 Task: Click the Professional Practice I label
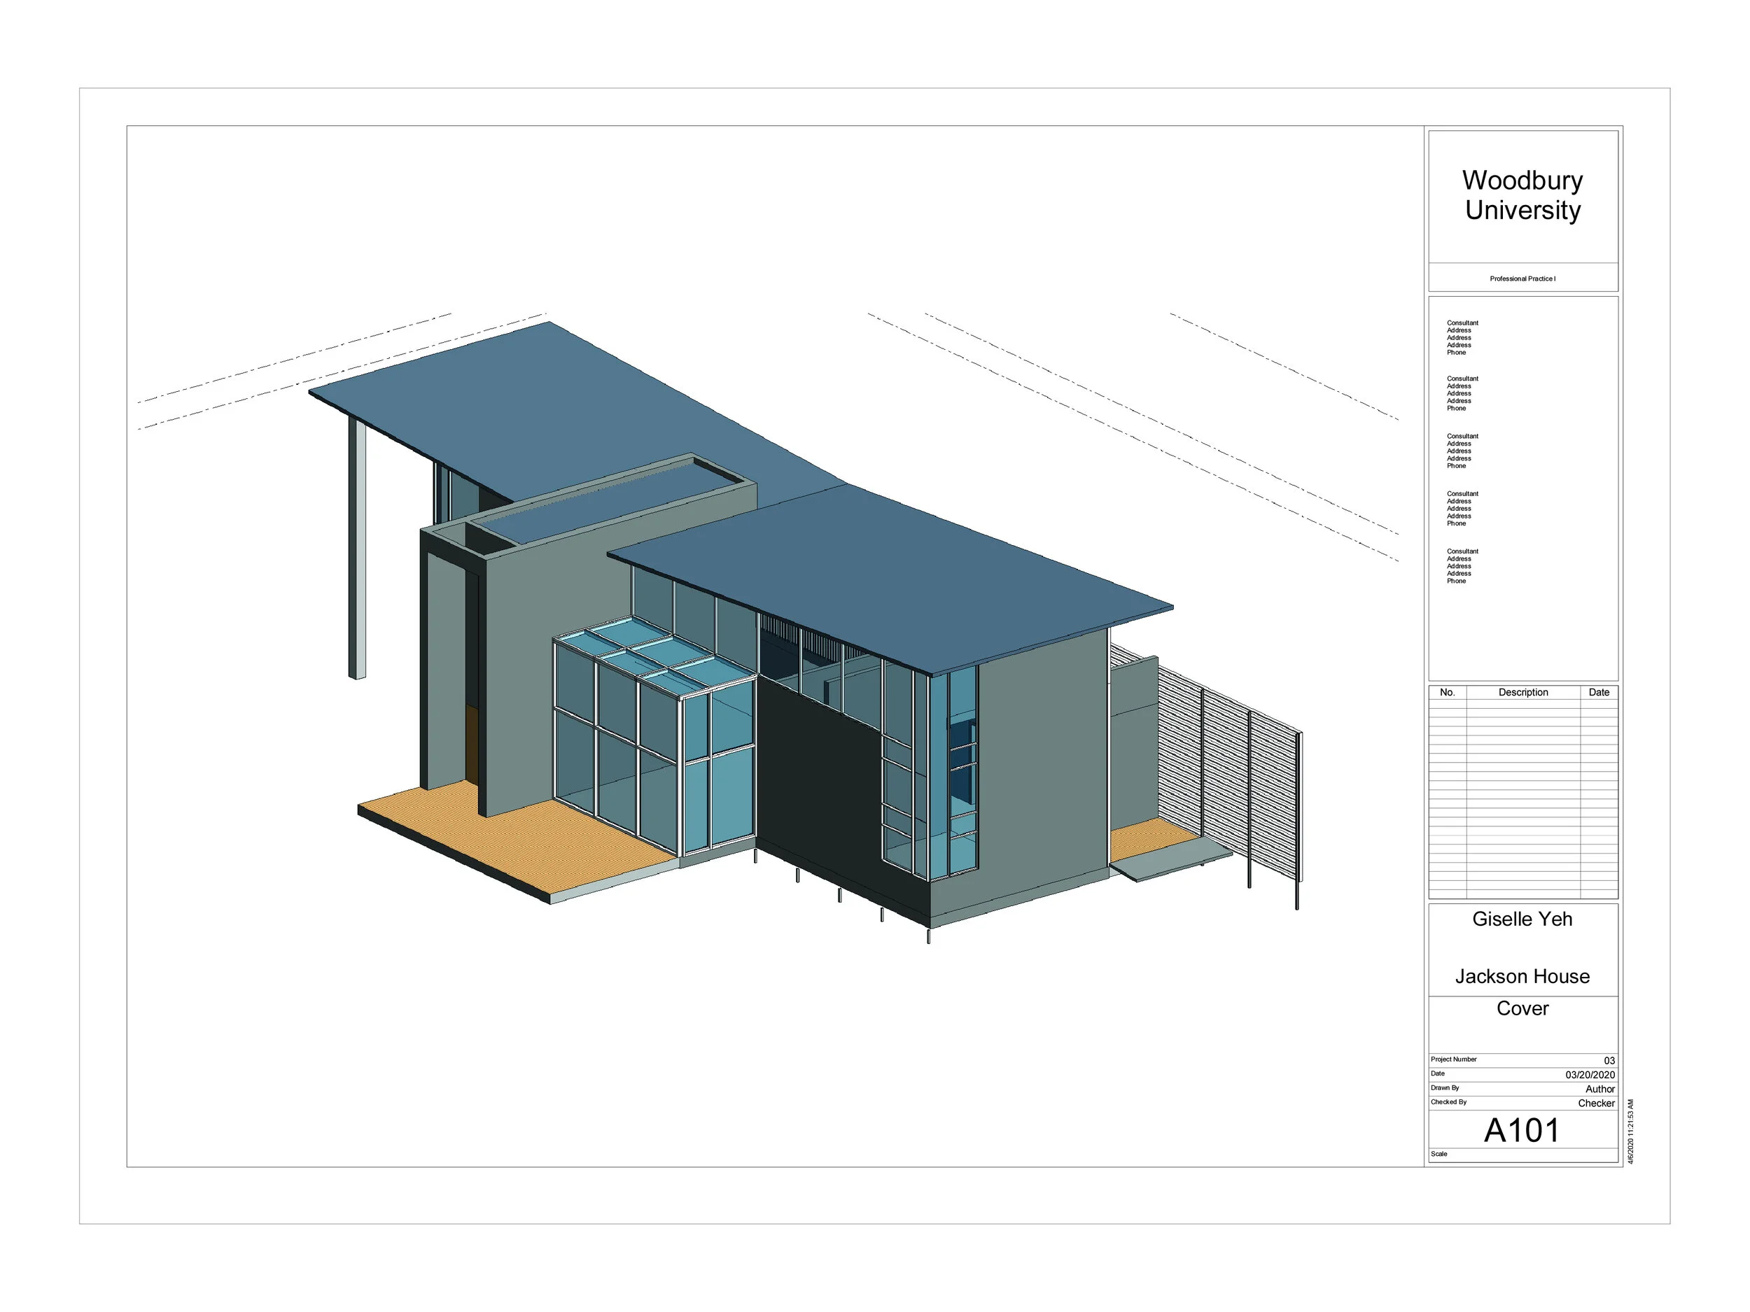tap(1521, 278)
